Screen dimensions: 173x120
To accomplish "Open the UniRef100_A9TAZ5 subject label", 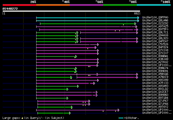I will point(155,27).
